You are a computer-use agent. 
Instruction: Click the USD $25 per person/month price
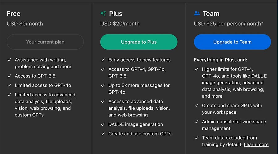pyautogui.click(x=228, y=23)
